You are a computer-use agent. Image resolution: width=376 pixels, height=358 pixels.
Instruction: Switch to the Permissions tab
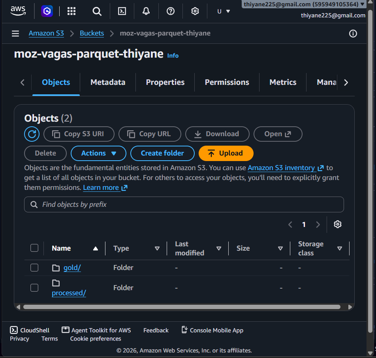[227, 82]
